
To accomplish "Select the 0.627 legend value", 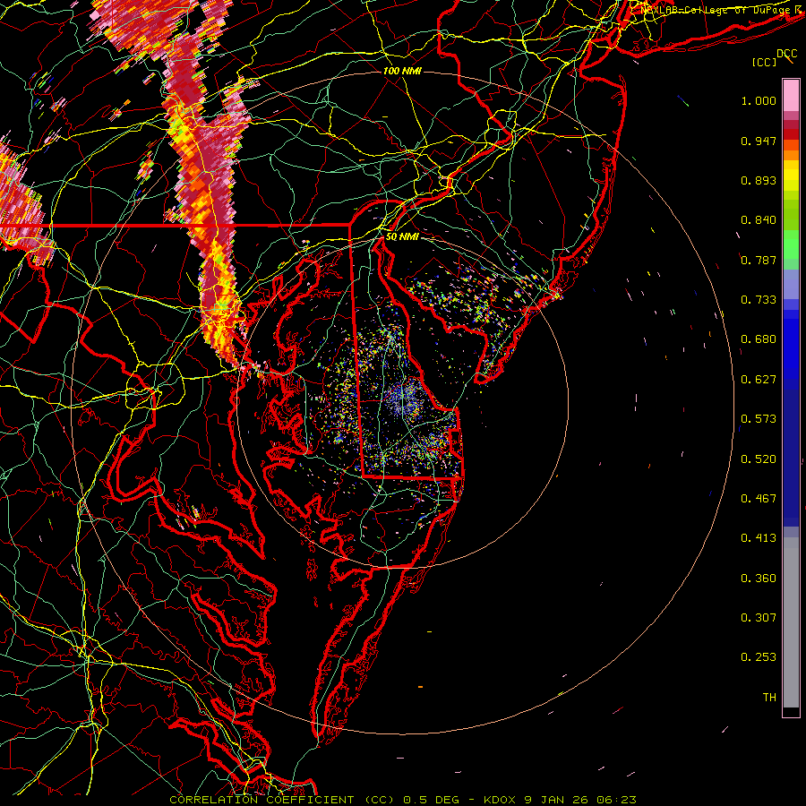I will (x=759, y=380).
